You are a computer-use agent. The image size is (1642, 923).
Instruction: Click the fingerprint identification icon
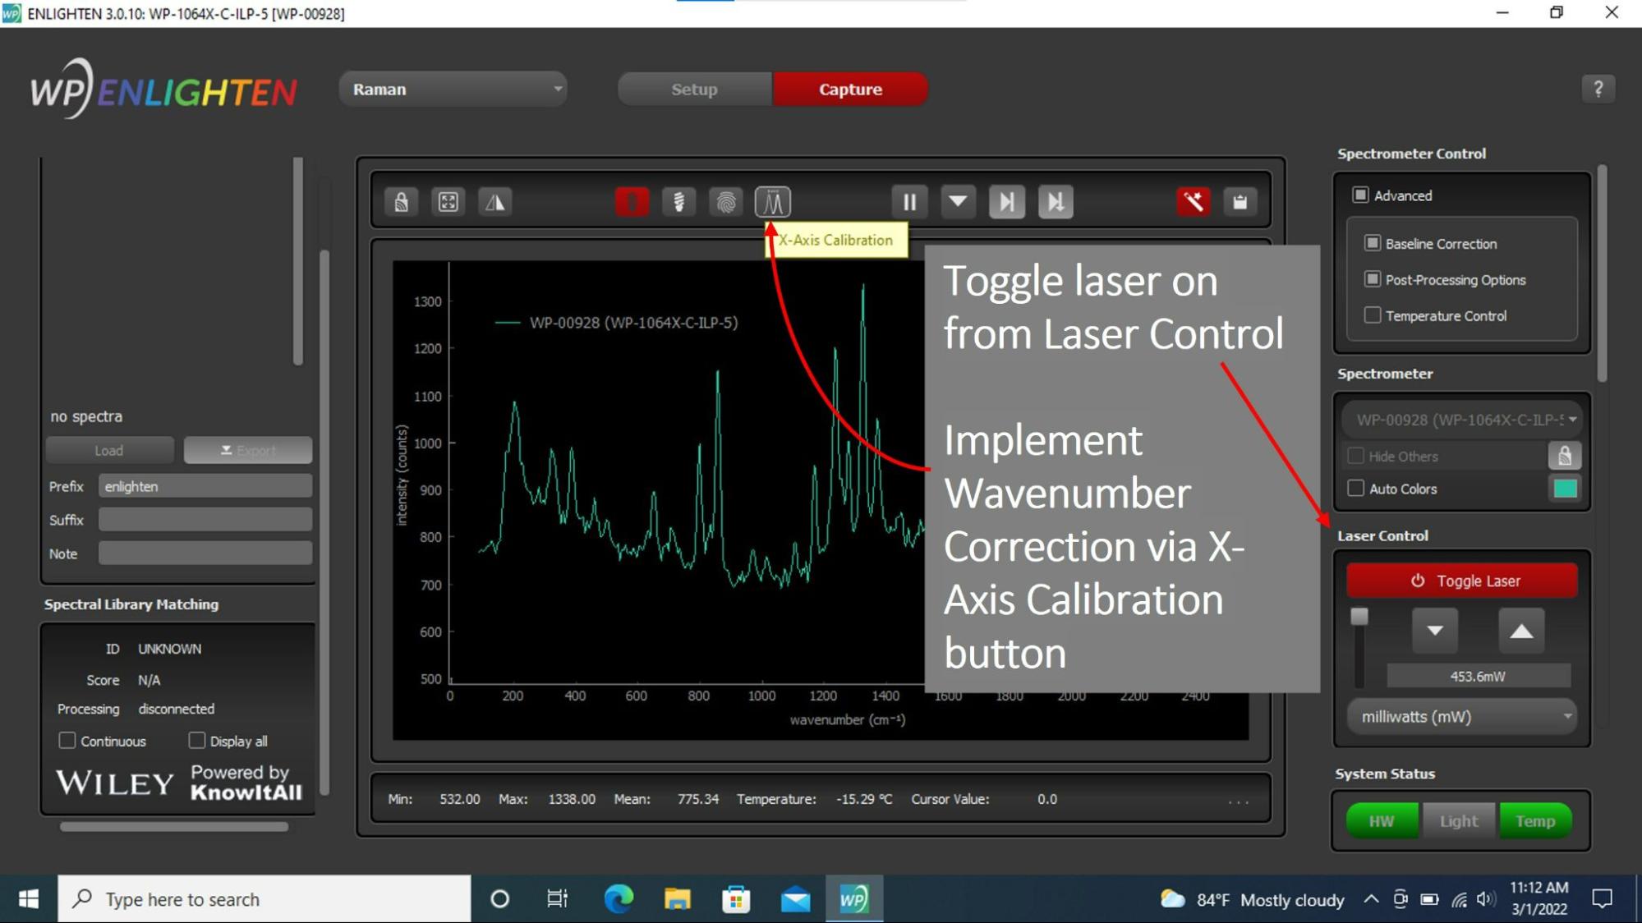(726, 202)
